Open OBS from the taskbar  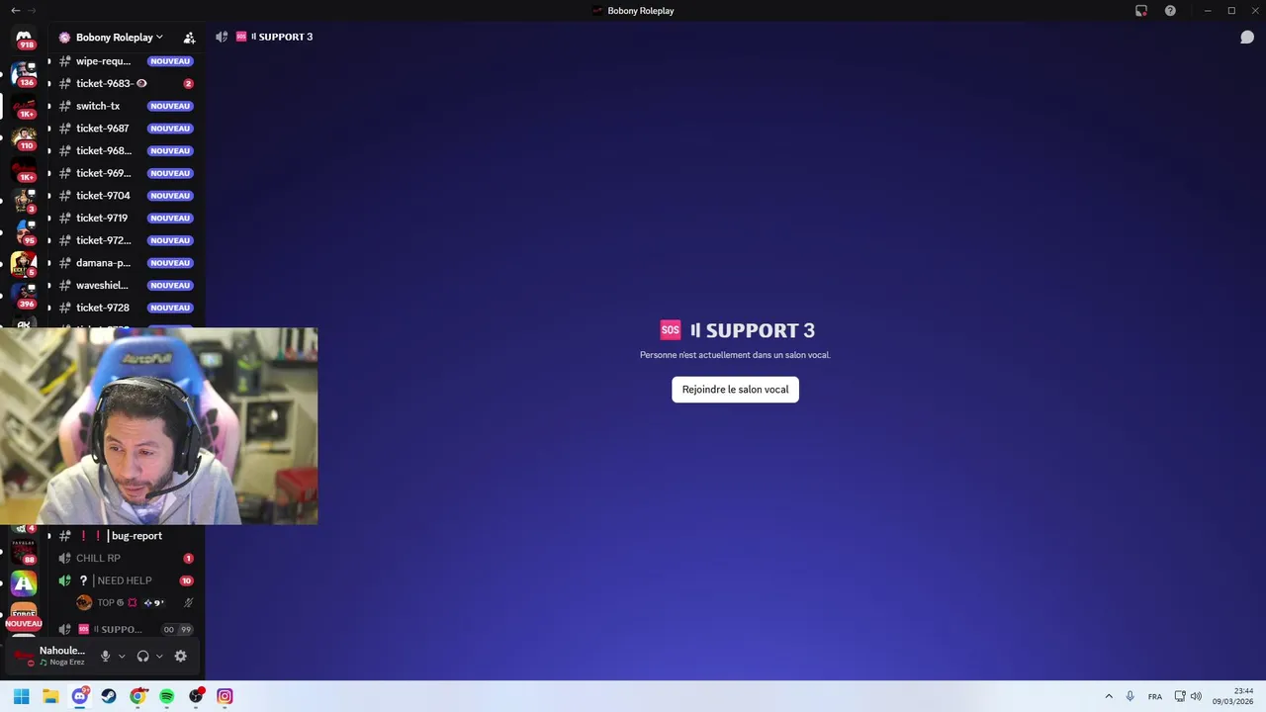(x=196, y=696)
